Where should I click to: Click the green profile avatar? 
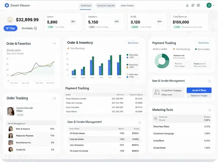[209, 5]
